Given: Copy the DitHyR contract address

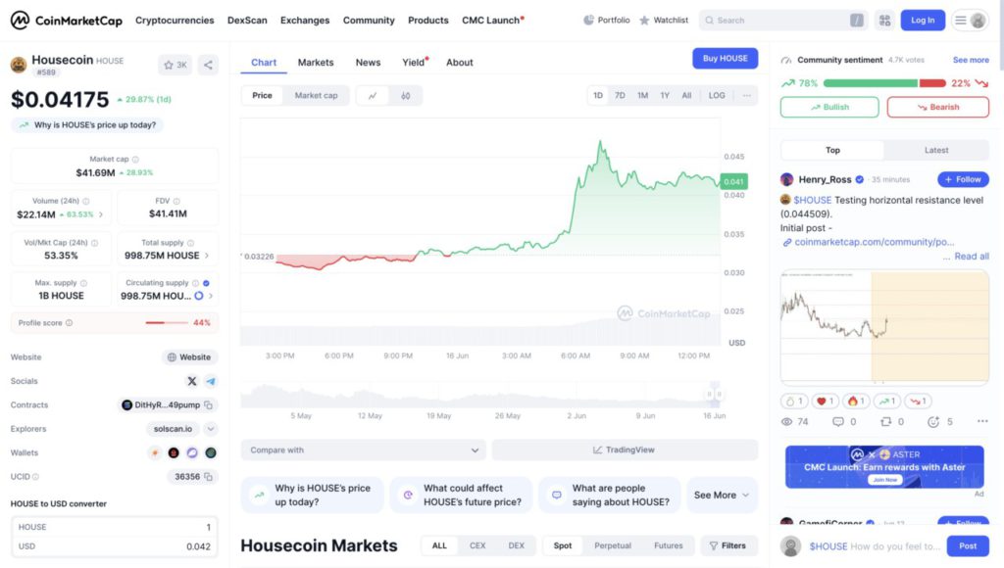Looking at the screenshot, I should pos(208,404).
